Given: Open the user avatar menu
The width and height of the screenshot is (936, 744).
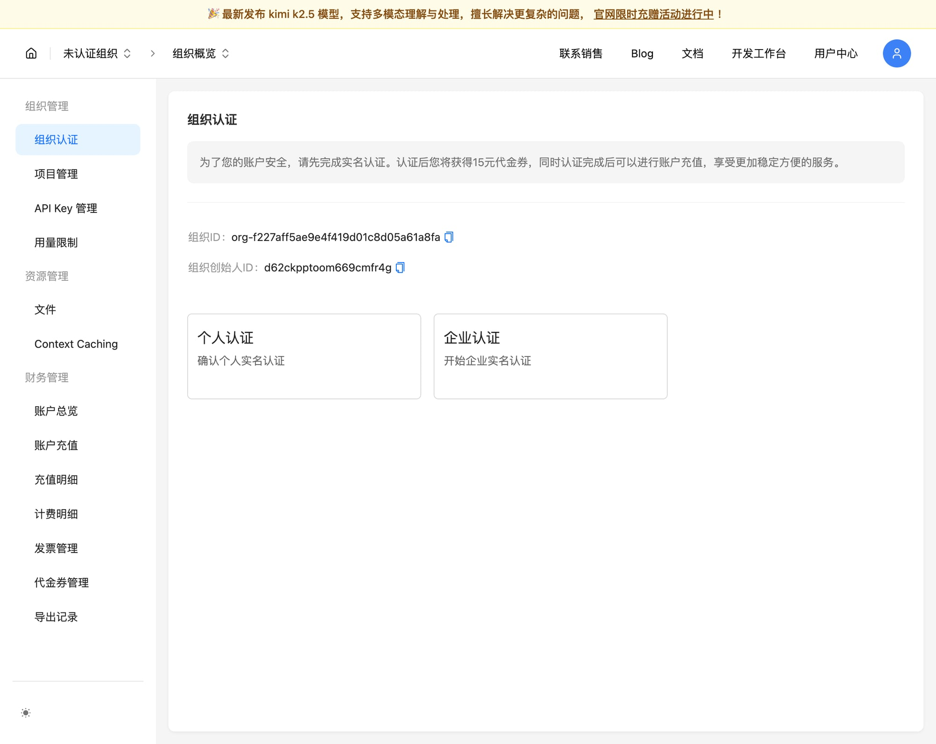Looking at the screenshot, I should [x=896, y=53].
